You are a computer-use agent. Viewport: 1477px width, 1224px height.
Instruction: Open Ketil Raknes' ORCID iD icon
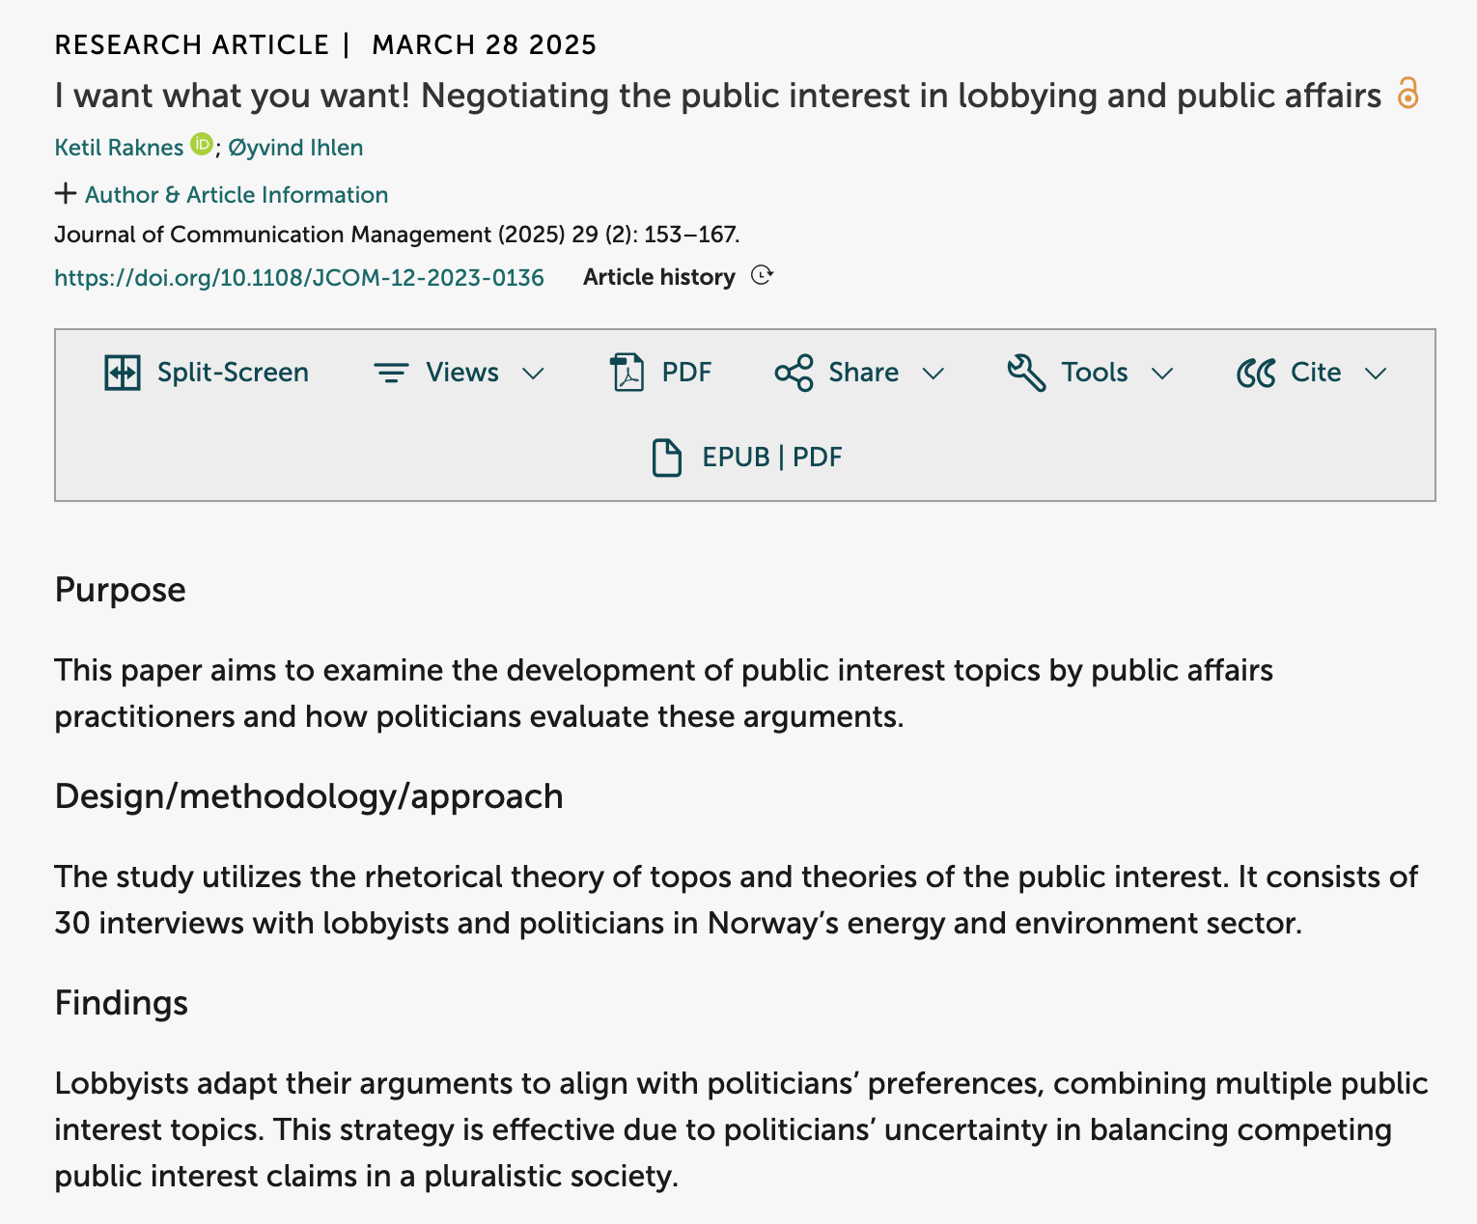point(202,145)
